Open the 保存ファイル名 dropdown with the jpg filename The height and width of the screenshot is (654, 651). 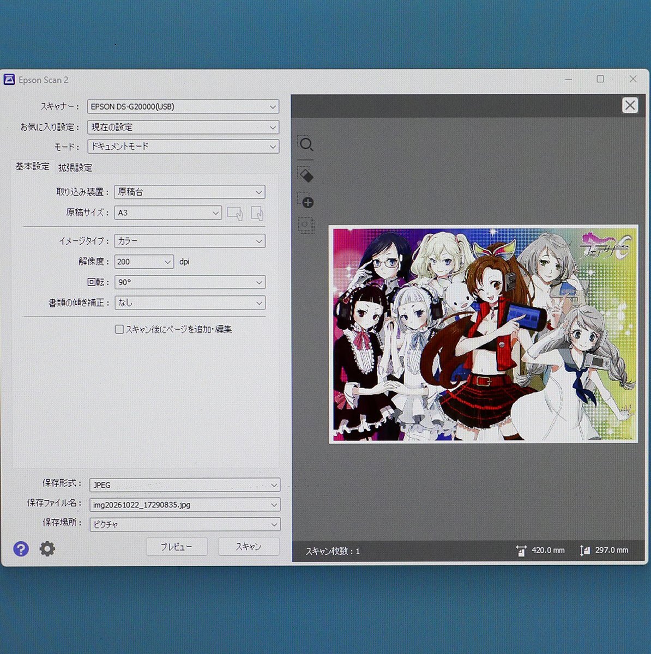click(x=185, y=505)
